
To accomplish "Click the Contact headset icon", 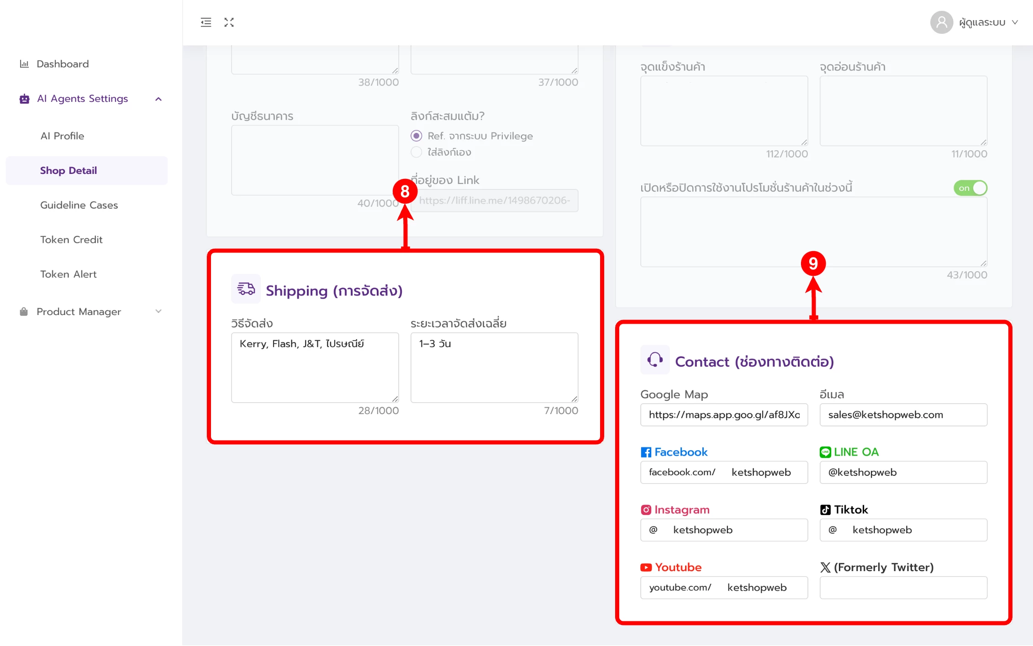I will (654, 360).
